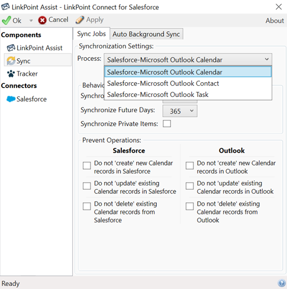The height and width of the screenshot is (289, 287).
Task: Click the help question mark icon in status bar
Action: click(x=282, y=283)
